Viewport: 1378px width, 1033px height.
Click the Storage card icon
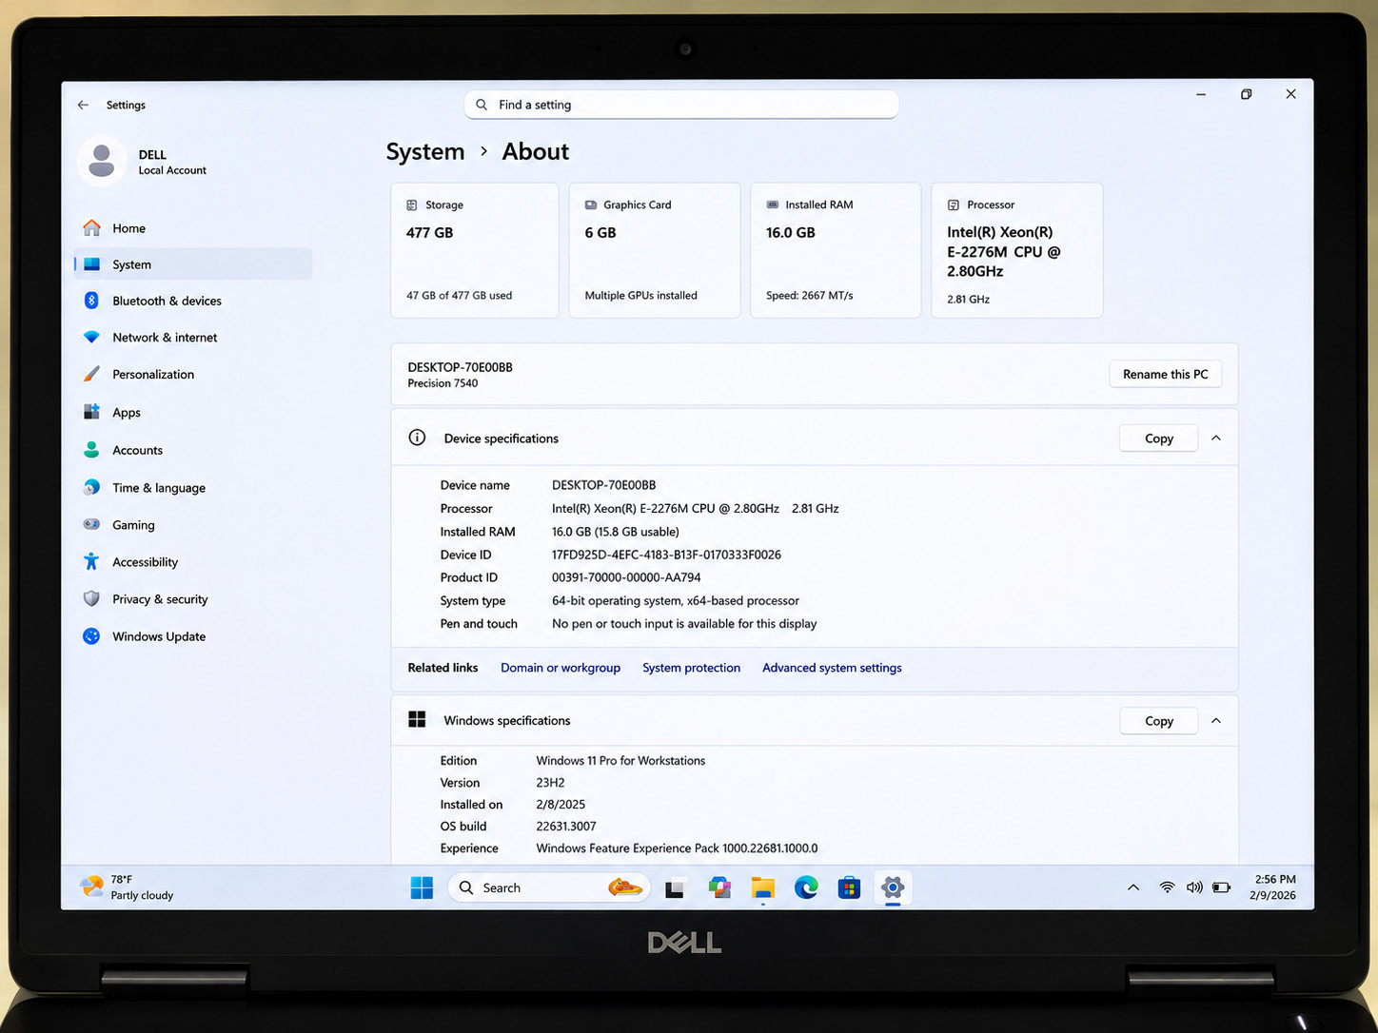[412, 205]
